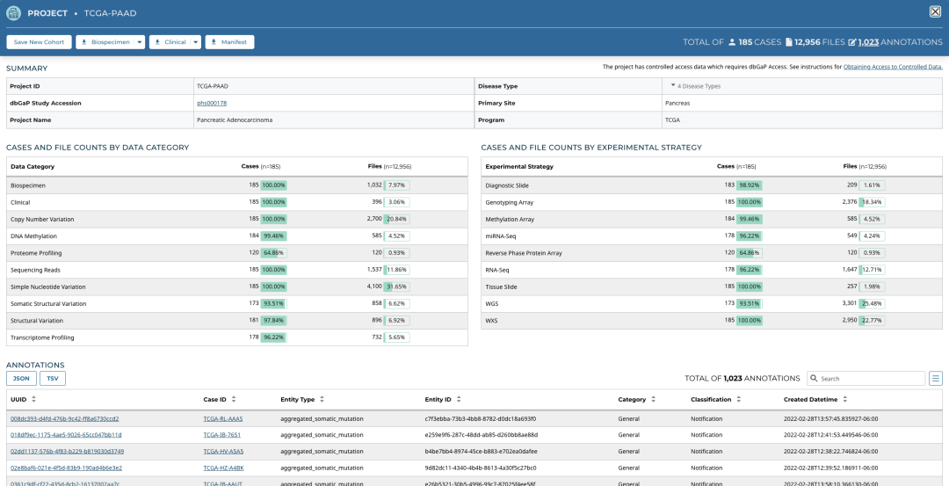Viewport: 949px width, 486px height.
Task: Click the search magnifier icon
Action: pos(814,378)
